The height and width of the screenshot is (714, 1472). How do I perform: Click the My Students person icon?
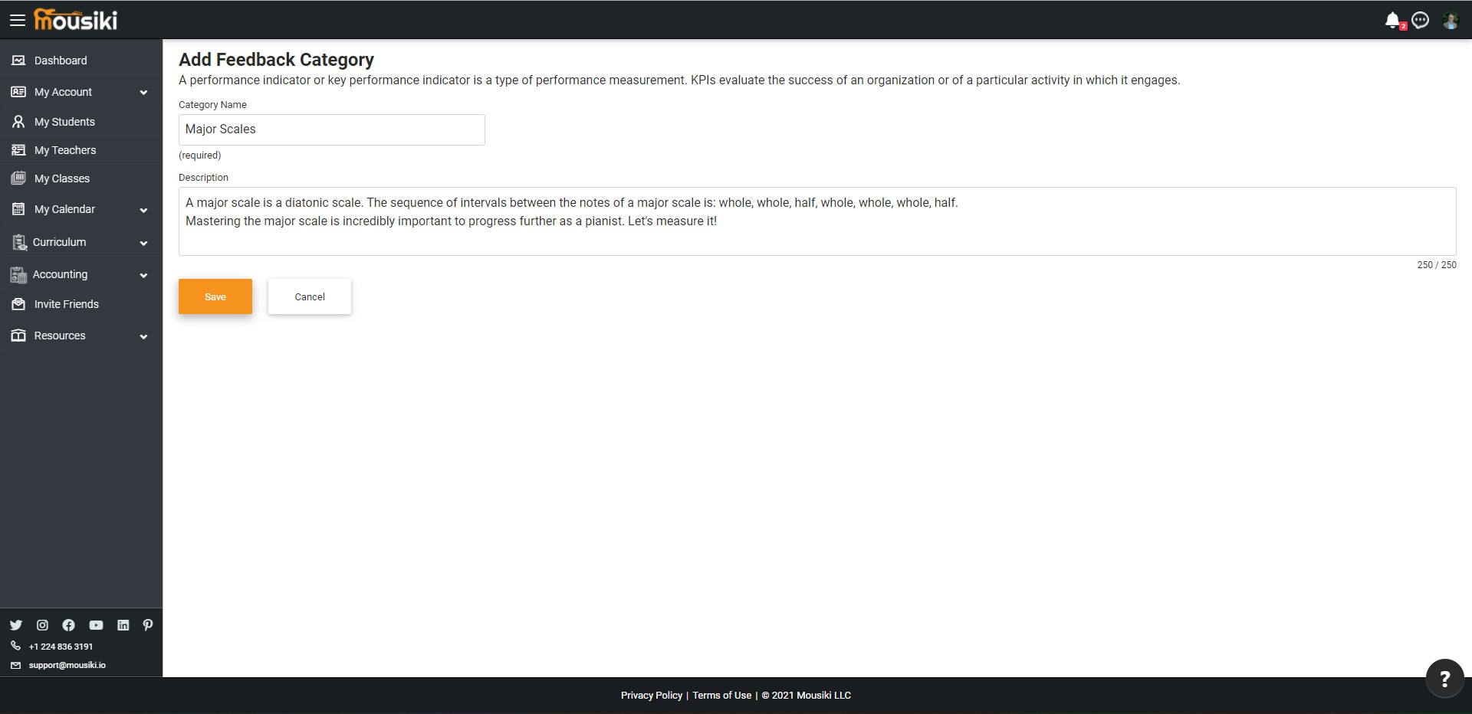coord(18,122)
